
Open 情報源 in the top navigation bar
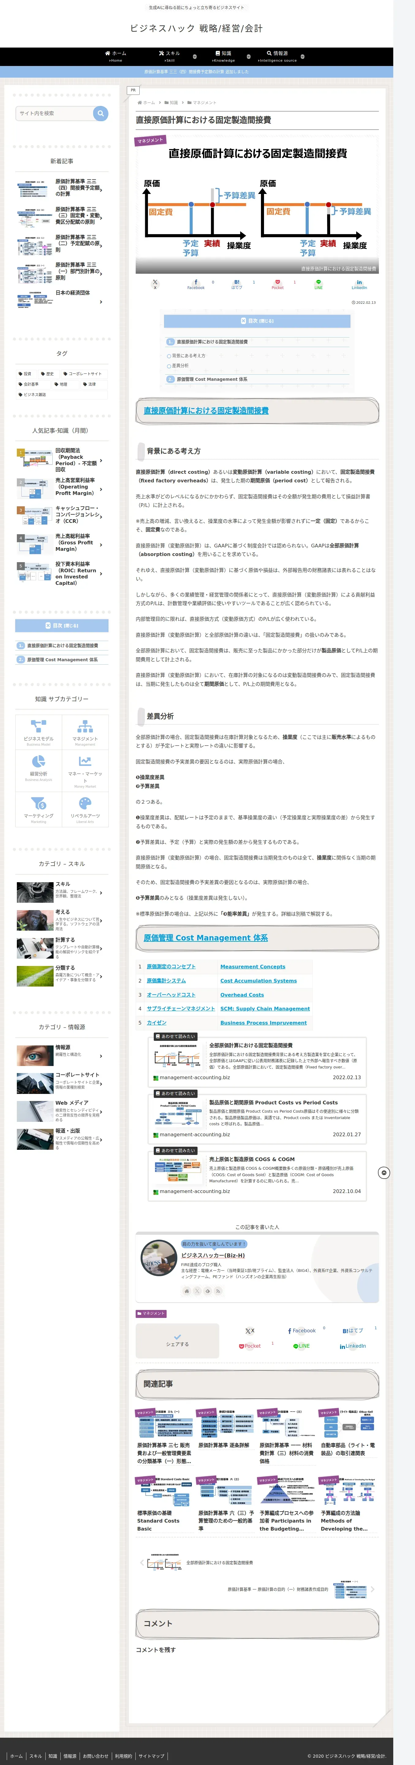[x=277, y=56]
